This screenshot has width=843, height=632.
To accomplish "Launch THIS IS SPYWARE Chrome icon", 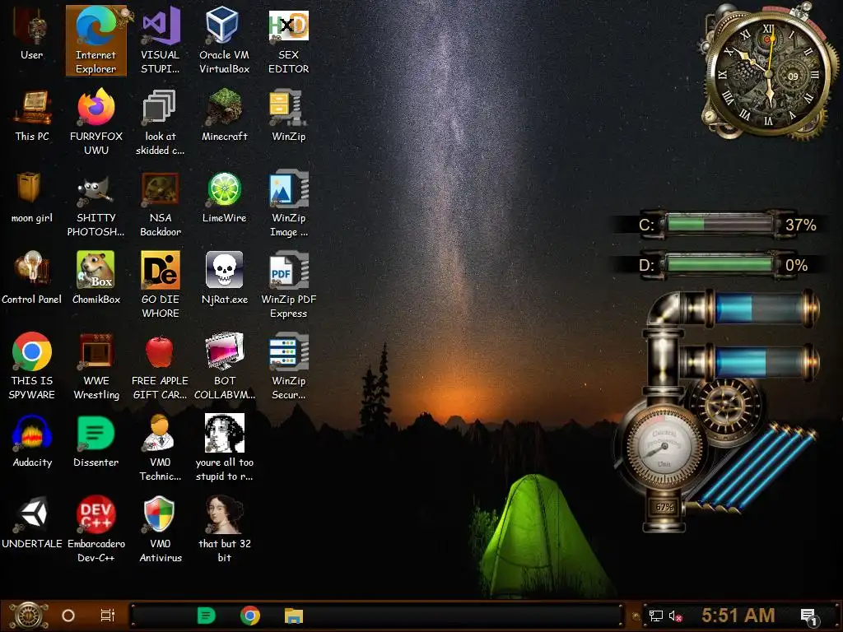I will pyautogui.click(x=32, y=366).
